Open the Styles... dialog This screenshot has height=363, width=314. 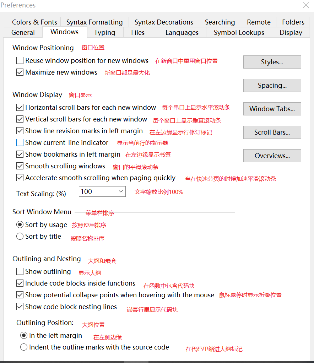[272, 62]
